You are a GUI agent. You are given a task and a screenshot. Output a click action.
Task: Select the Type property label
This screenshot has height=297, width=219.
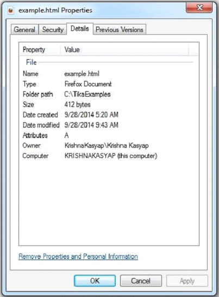coord(29,84)
